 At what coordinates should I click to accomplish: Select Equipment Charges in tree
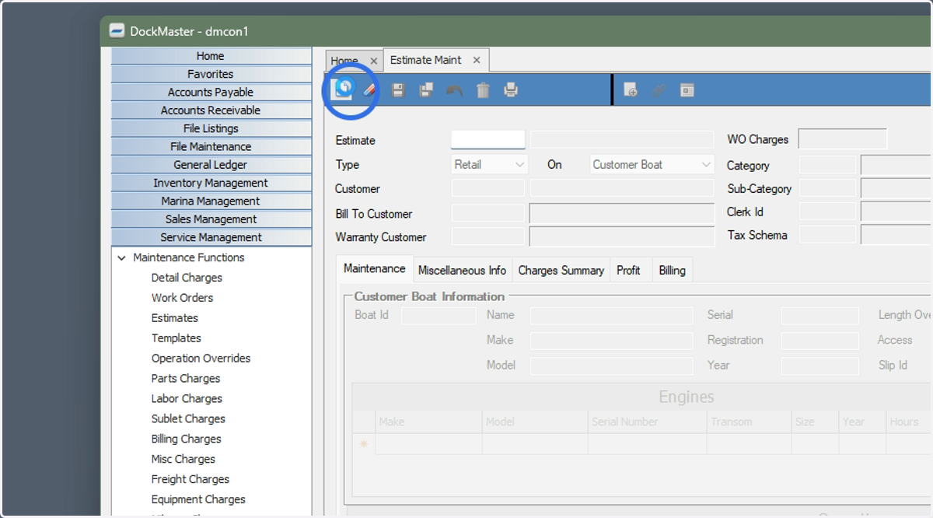point(198,500)
